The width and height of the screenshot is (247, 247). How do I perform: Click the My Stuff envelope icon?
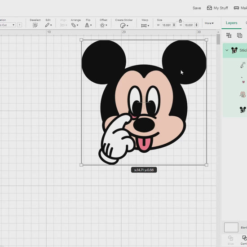coord(209,8)
